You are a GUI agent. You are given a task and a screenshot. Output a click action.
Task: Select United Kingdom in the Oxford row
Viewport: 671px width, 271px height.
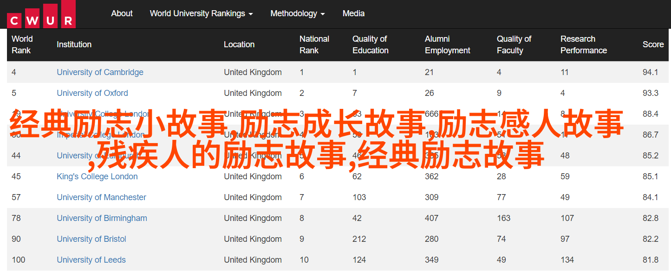253,93
